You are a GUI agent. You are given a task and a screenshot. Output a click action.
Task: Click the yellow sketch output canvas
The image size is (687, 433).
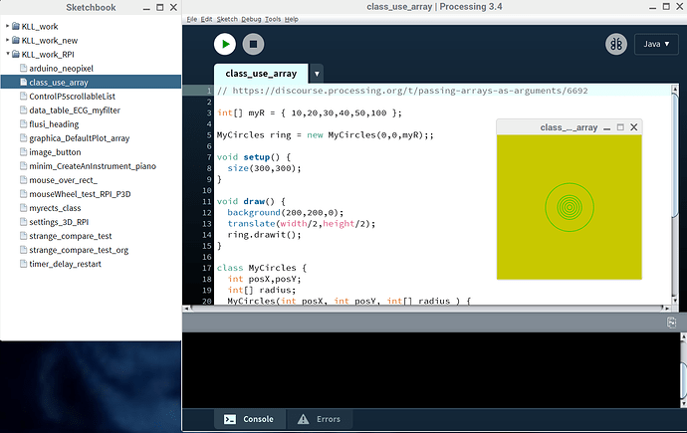click(x=570, y=207)
